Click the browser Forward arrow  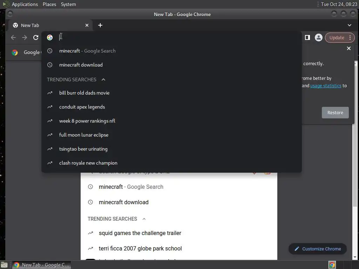coord(25,37)
